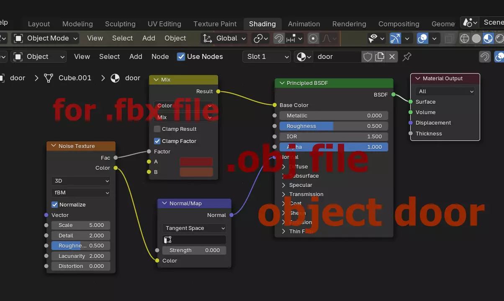The image size is (504, 301).
Task: Open the Select menu in node editor header
Action: click(110, 57)
